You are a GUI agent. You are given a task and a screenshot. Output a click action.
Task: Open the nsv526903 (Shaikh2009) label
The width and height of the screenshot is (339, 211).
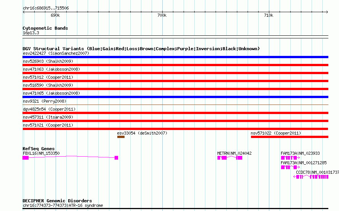[x=48, y=61]
